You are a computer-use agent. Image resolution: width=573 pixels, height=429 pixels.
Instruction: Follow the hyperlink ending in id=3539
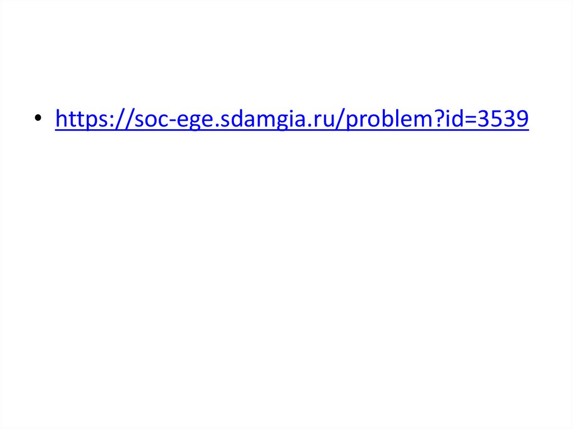coord(292,119)
